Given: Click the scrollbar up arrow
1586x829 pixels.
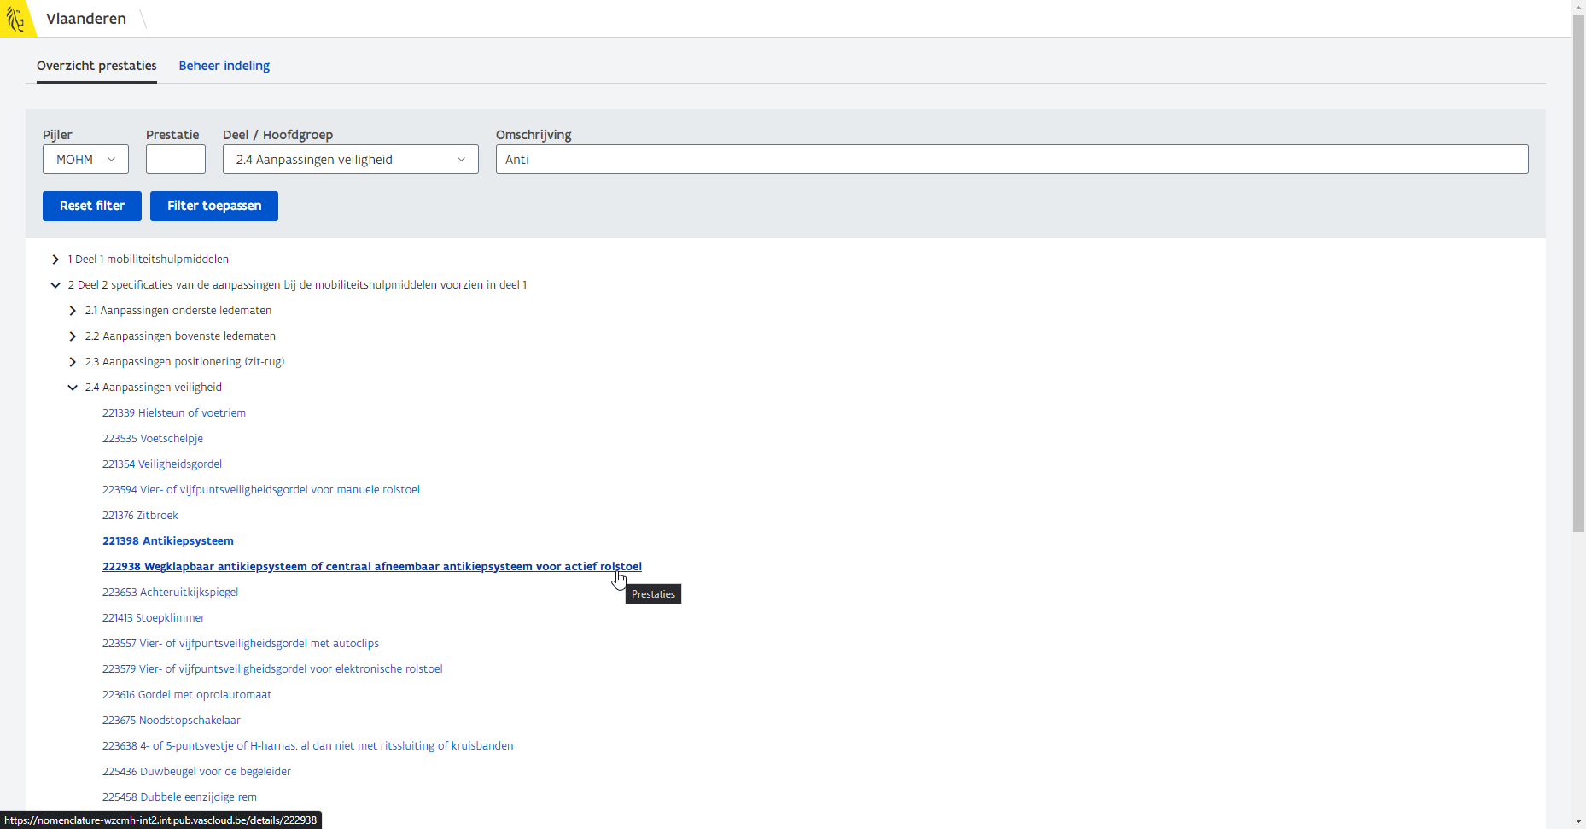Looking at the screenshot, I should click(1578, 7).
